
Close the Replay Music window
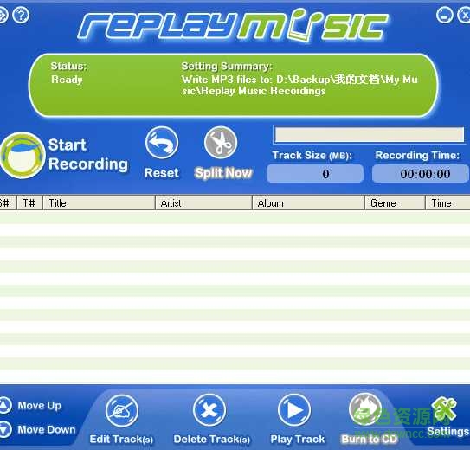coord(464,15)
